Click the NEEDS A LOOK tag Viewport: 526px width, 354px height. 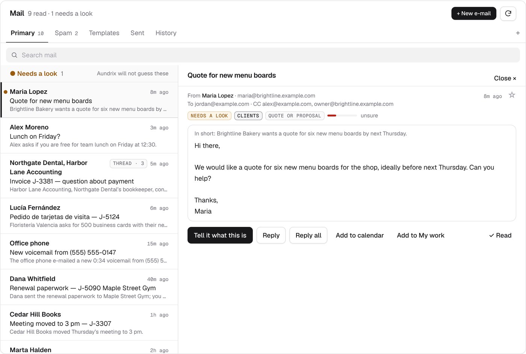coord(209,116)
